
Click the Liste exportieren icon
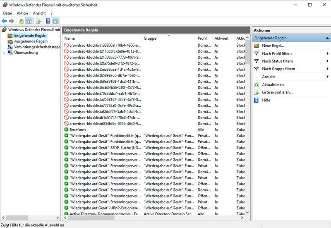pos(257,92)
